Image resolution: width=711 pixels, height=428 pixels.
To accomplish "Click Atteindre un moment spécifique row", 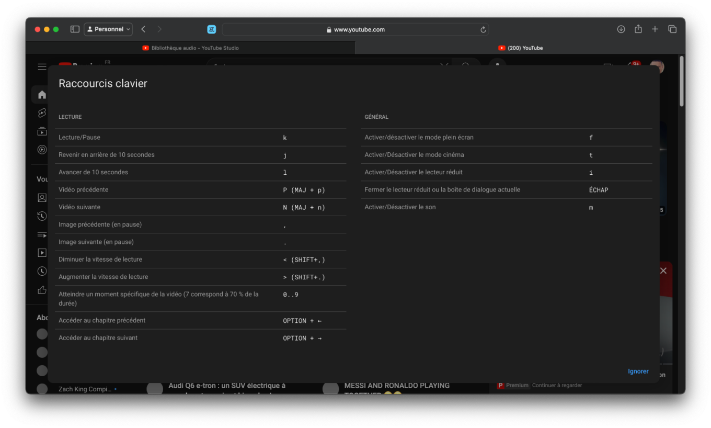I will pos(201,299).
